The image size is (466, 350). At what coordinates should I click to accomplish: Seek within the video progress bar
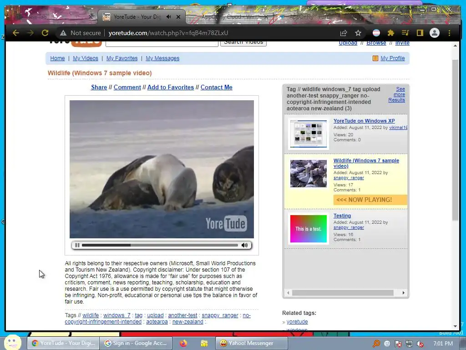(x=160, y=245)
